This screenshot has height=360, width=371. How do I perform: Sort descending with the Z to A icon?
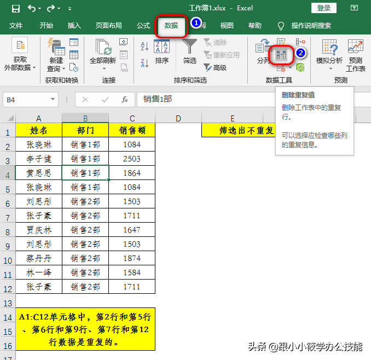[x=144, y=63]
